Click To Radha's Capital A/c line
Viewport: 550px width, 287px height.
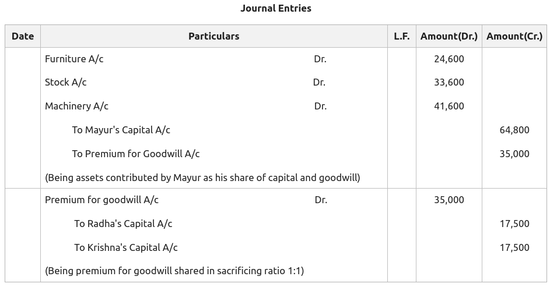(x=123, y=224)
